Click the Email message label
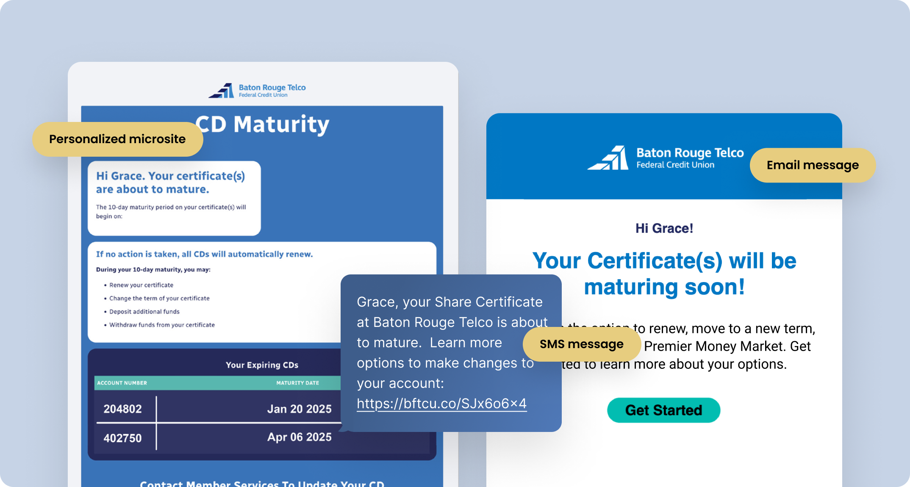The image size is (910, 487). coord(812,165)
